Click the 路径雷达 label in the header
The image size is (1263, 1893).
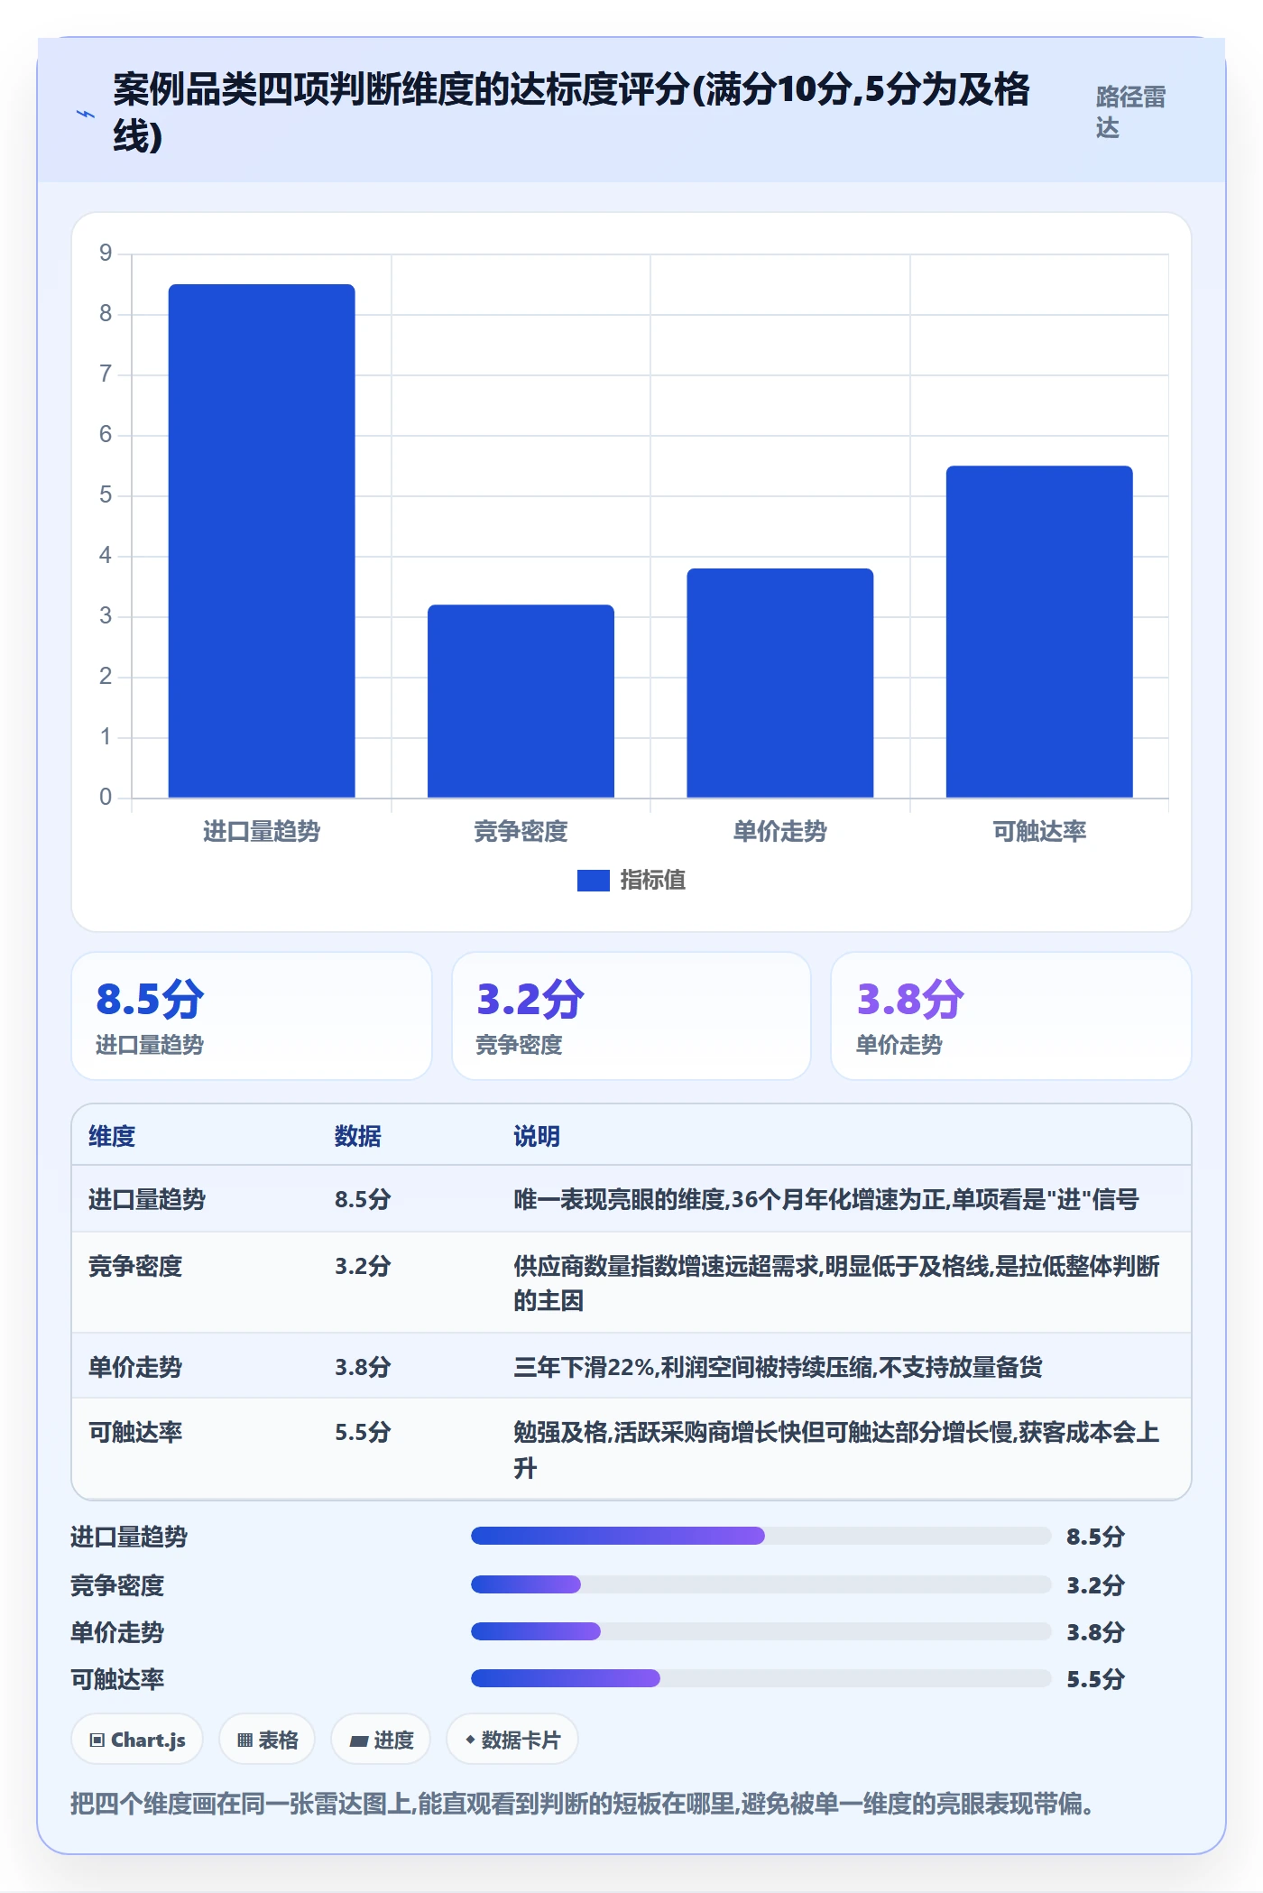(1130, 112)
